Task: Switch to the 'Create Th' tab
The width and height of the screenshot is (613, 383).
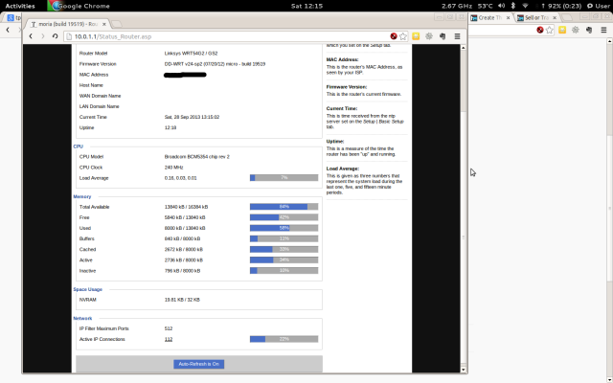Action: pos(489,17)
